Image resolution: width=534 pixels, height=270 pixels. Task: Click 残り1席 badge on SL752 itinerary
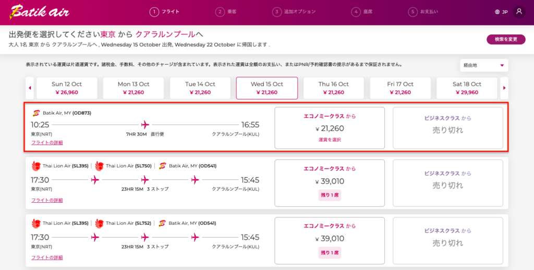click(330, 253)
